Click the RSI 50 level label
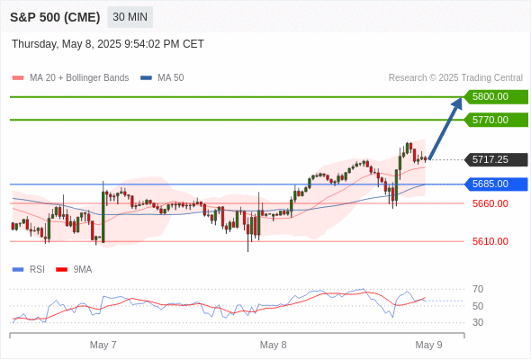The image size is (531, 360). 478,306
